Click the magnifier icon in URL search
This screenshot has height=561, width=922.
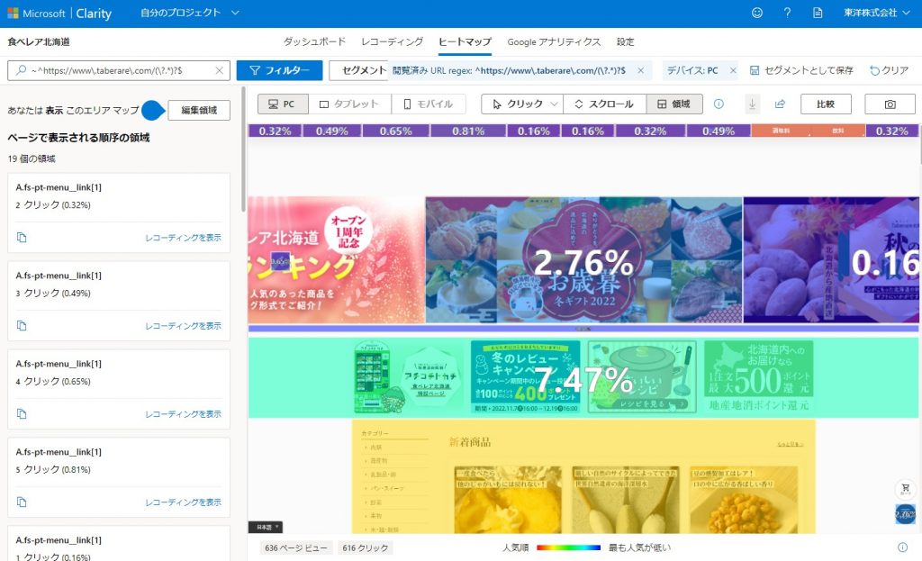(21, 70)
